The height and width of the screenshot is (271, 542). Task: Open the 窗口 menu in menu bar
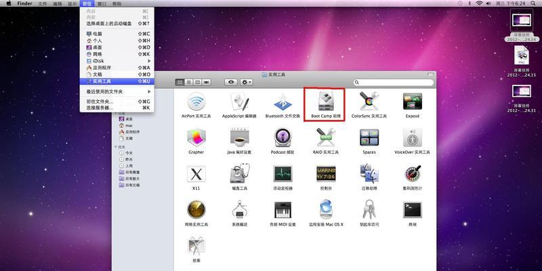(x=102, y=3)
